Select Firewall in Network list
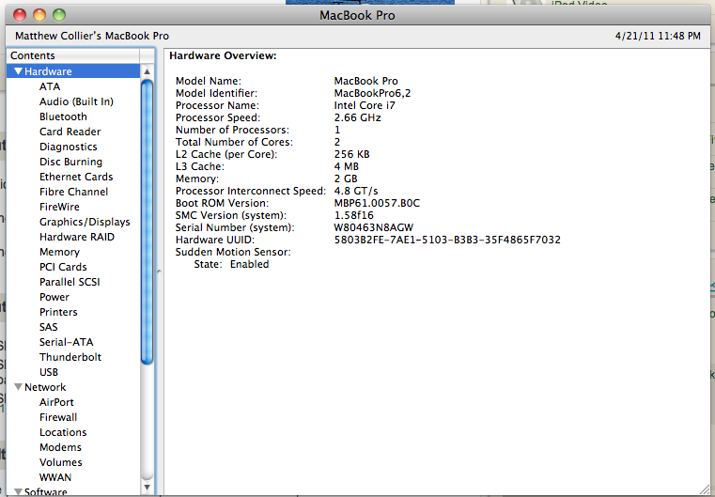 click(58, 417)
